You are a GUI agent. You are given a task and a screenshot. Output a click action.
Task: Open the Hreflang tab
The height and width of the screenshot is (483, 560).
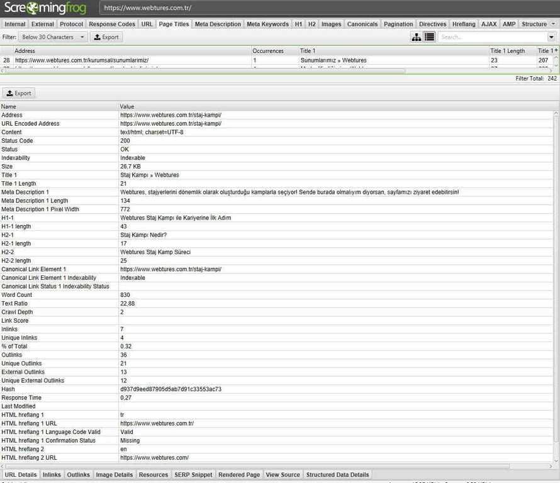pyautogui.click(x=464, y=24)
